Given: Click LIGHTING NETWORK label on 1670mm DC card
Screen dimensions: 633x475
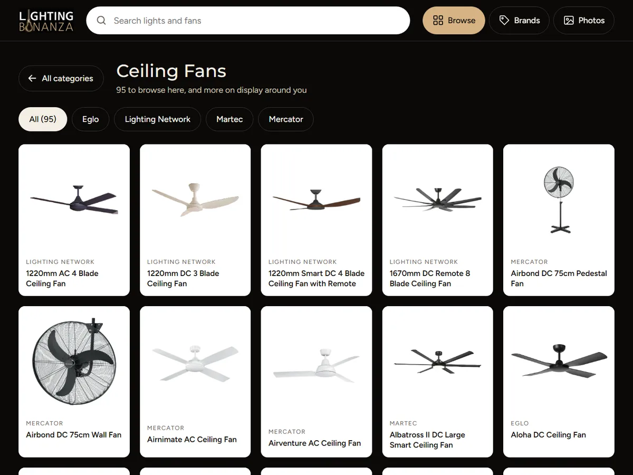Looking at the screenshot, I should point(424,262).
